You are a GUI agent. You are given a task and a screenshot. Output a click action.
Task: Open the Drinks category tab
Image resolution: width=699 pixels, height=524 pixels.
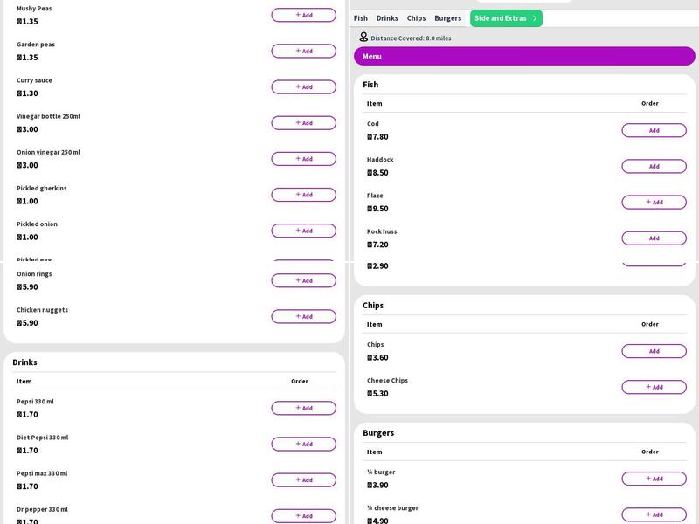[x=387, y=18]
